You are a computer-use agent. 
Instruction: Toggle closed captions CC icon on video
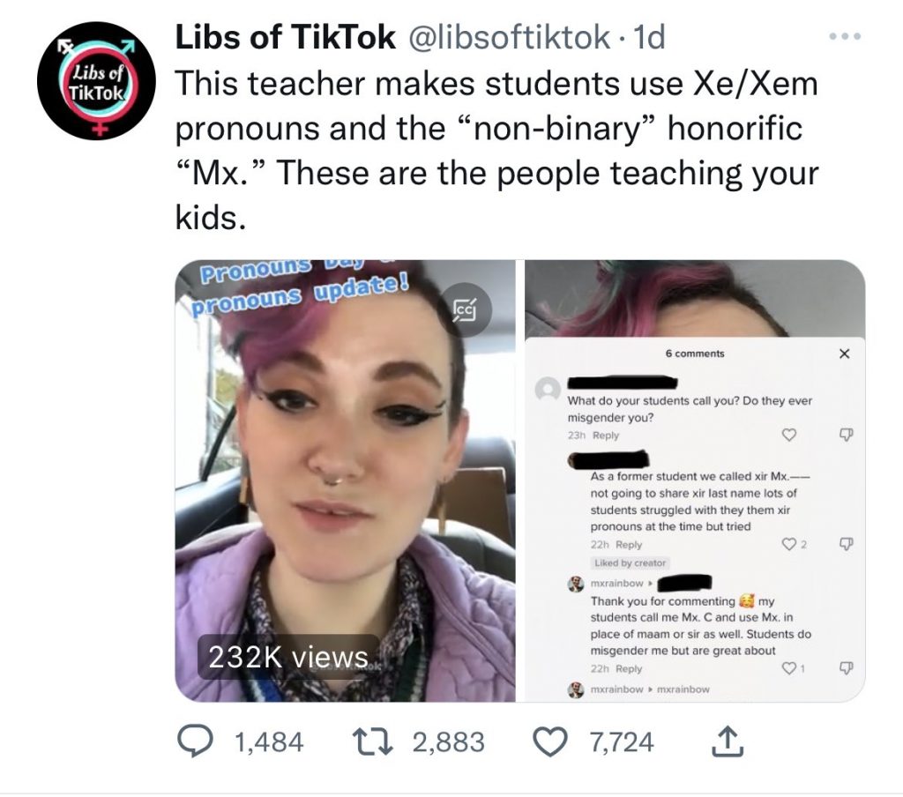464,309
